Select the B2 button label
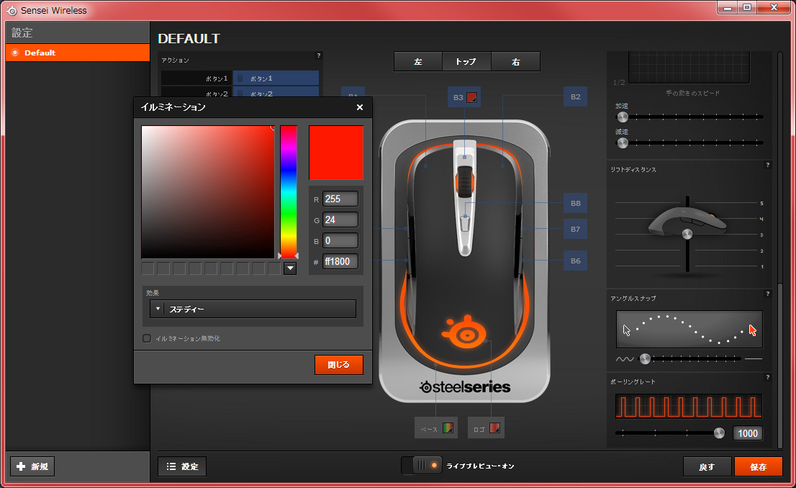This screenshot has height=488, width=796. point(575,96)
